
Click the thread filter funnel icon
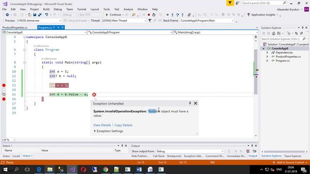coord(150,20)
